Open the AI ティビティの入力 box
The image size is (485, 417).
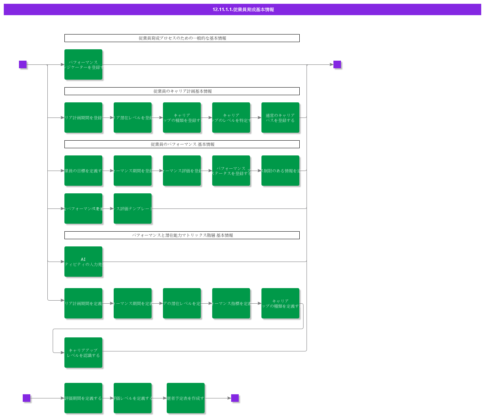point(83,262)
